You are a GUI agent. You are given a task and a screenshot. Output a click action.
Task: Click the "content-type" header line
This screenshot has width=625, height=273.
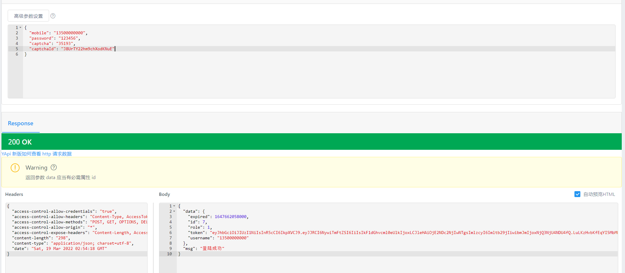73,243
